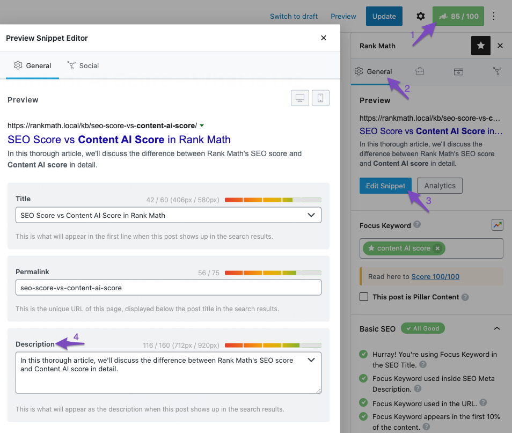Click Pillar Content help icon
The height and width of the screenshot is (433, 512).
click(465, 297)
